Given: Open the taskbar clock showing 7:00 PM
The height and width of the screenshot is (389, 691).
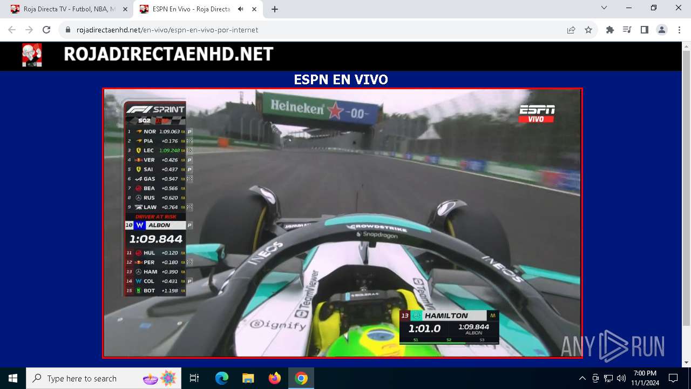Looking at the screenshot, I should pyautogui.click(x=645, y=378).
